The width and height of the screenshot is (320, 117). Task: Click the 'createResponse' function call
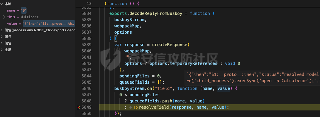coord(170,45)
